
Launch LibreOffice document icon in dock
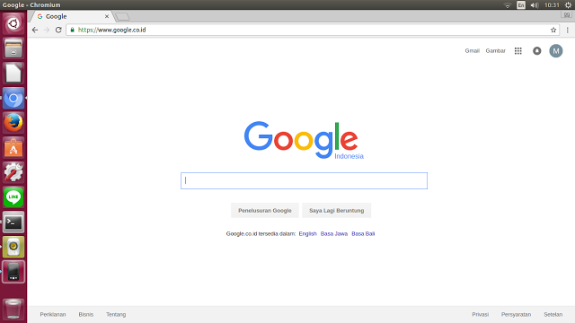[13, 74]
